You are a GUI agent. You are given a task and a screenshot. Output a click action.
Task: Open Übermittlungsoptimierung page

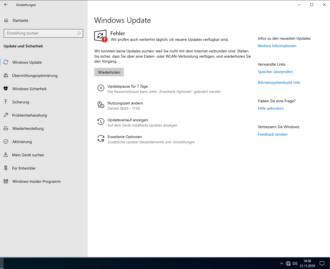[x=35, y=76]
